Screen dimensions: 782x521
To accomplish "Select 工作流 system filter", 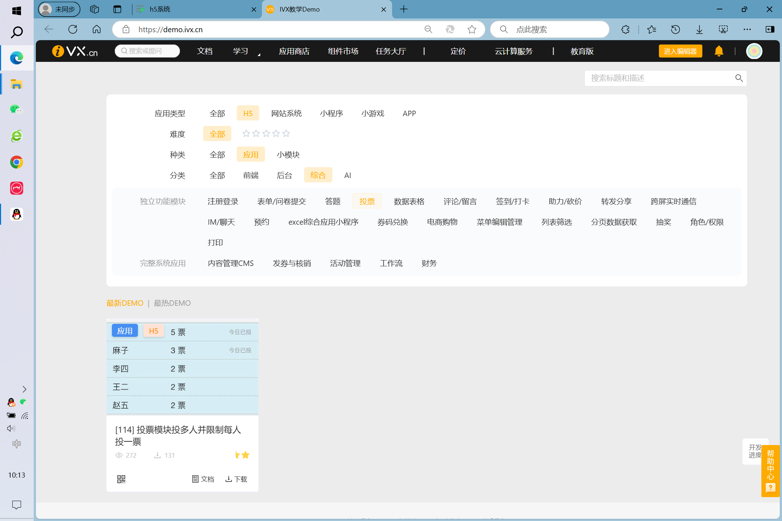I will point(391,263).
